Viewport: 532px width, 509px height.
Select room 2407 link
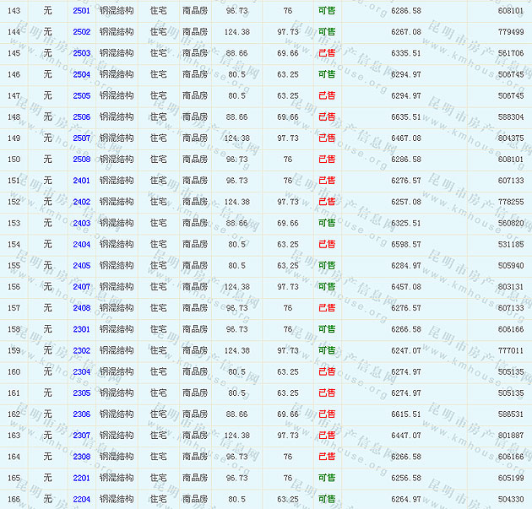coord(82,287)
